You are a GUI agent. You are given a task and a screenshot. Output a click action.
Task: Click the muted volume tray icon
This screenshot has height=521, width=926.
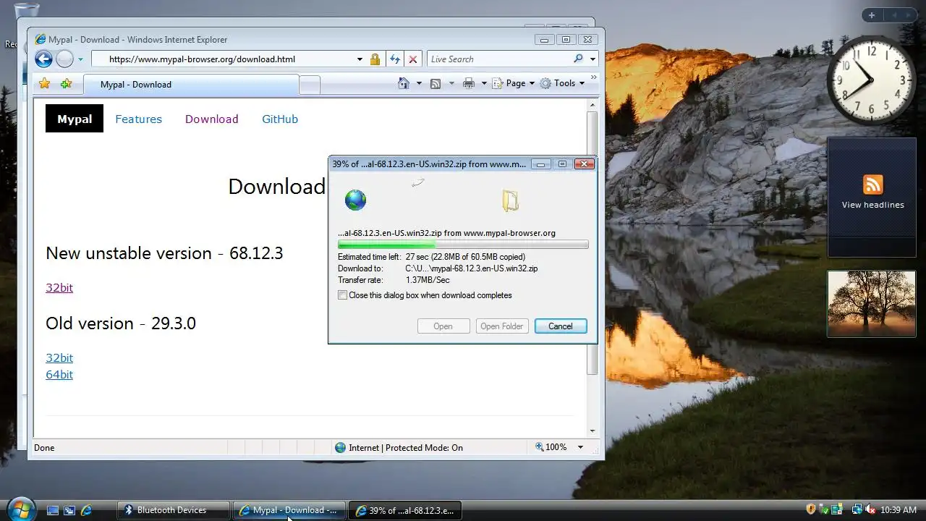tap(870, 509)
